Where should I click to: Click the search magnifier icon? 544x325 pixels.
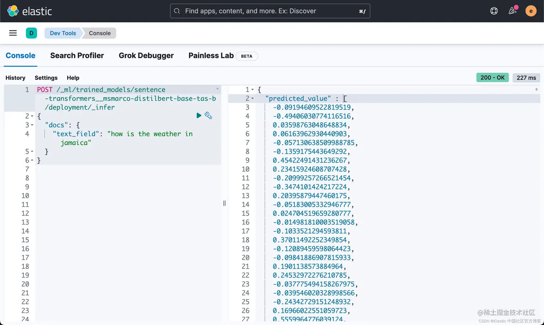177,11
